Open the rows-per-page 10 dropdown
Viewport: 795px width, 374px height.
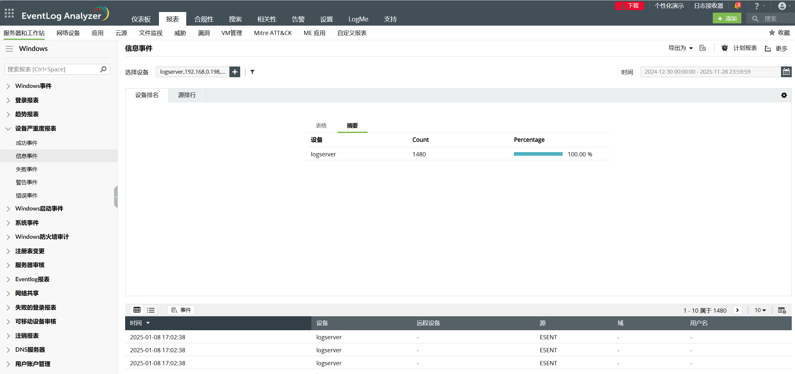click(x=760, y=310)
